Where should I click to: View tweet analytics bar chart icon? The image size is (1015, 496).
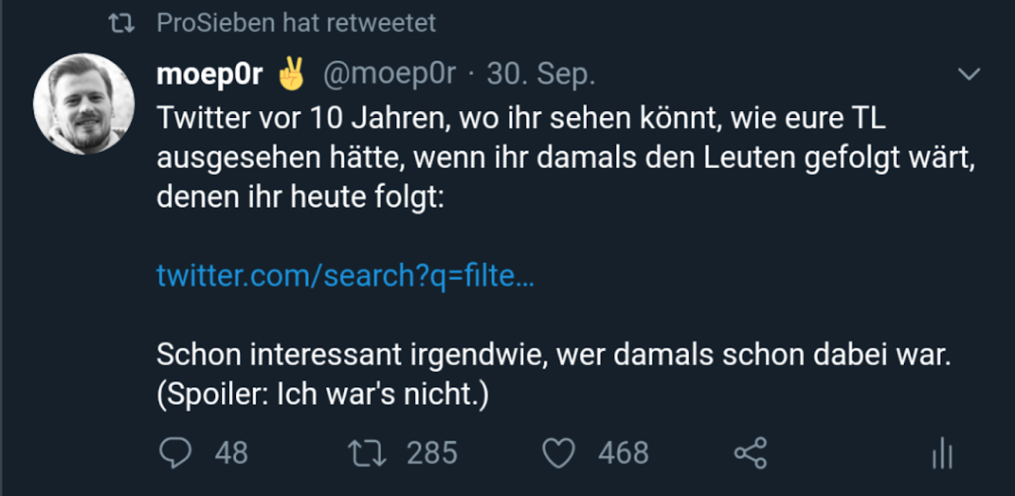[x=942, y=453]
